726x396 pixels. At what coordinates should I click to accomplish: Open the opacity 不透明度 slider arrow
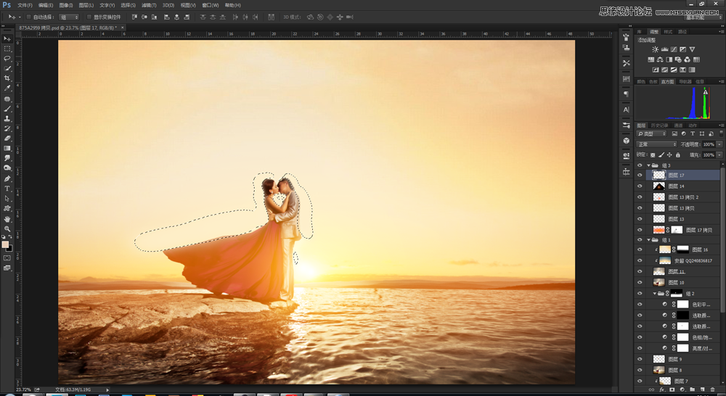719,144
